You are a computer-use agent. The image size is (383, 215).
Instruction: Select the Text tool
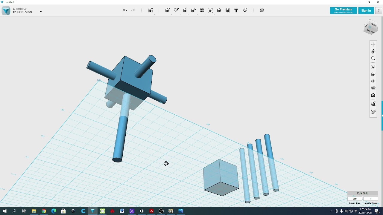point(236,10)
